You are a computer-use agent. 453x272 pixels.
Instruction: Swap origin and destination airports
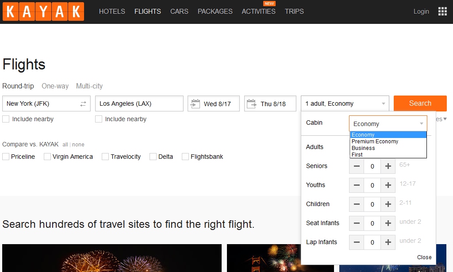click(83, 104)
